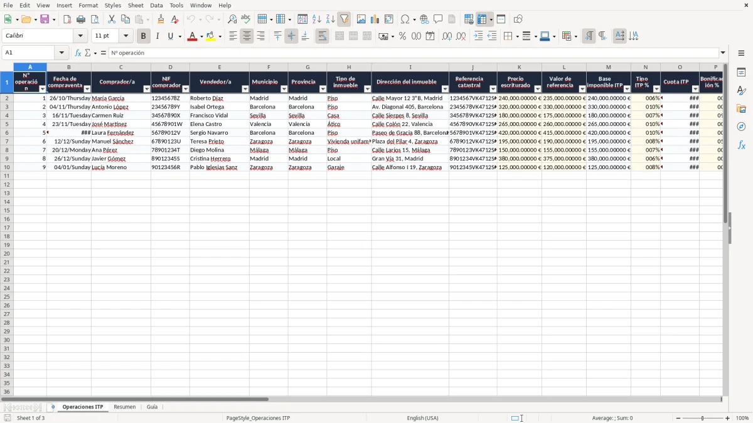Insert a comment using the toolbar
Image resolution: width=753 pixels, height=423 pixels.
(x=439, y=19)
